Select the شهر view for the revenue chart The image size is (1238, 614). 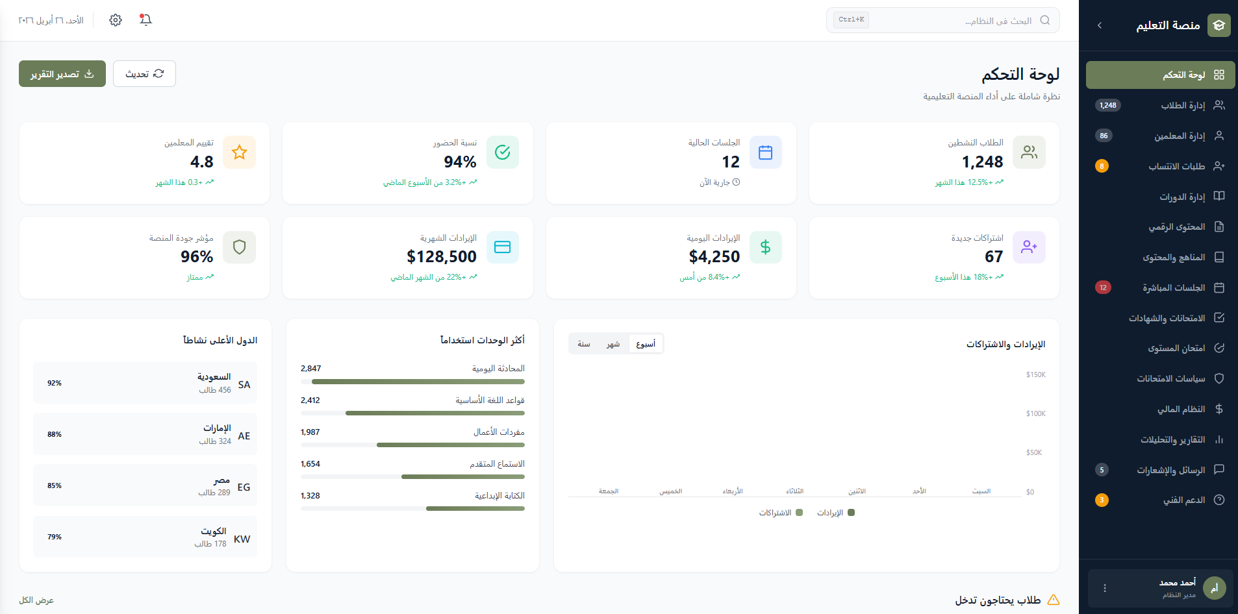613,343
